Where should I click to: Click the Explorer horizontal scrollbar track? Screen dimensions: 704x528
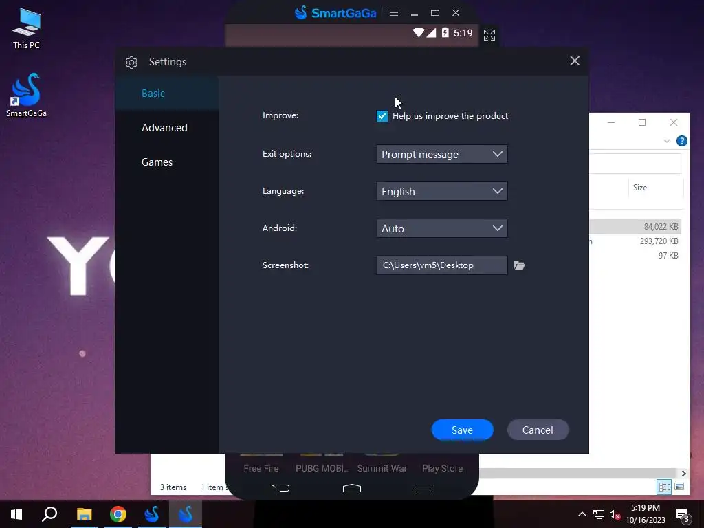point(579,473)
